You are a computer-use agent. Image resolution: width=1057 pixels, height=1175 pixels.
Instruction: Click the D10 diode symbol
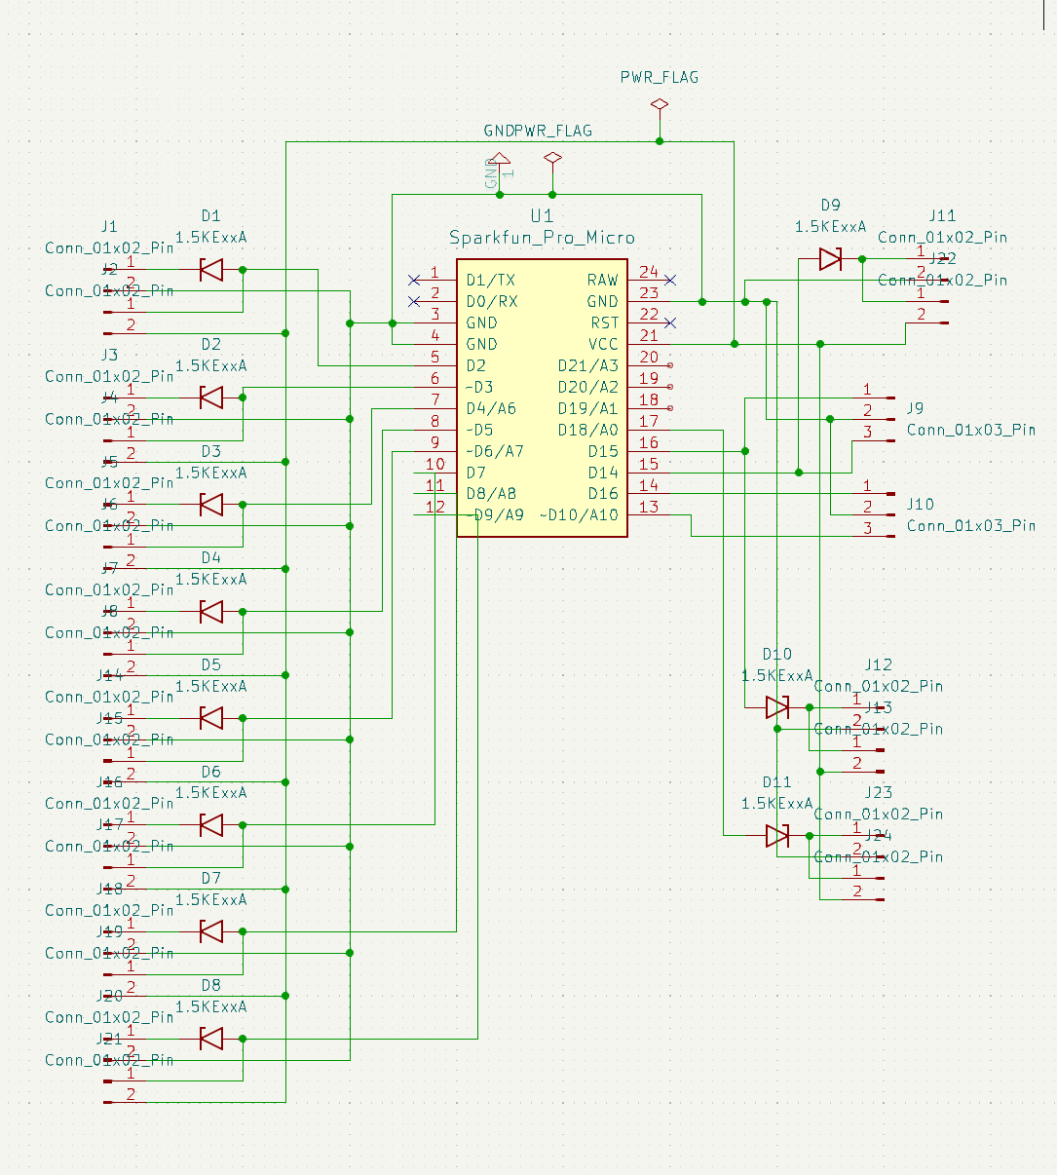[776, 707]
